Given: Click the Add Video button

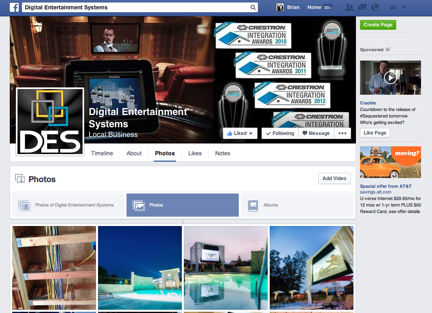Looking at the screenshot, I should click(334, 178).
